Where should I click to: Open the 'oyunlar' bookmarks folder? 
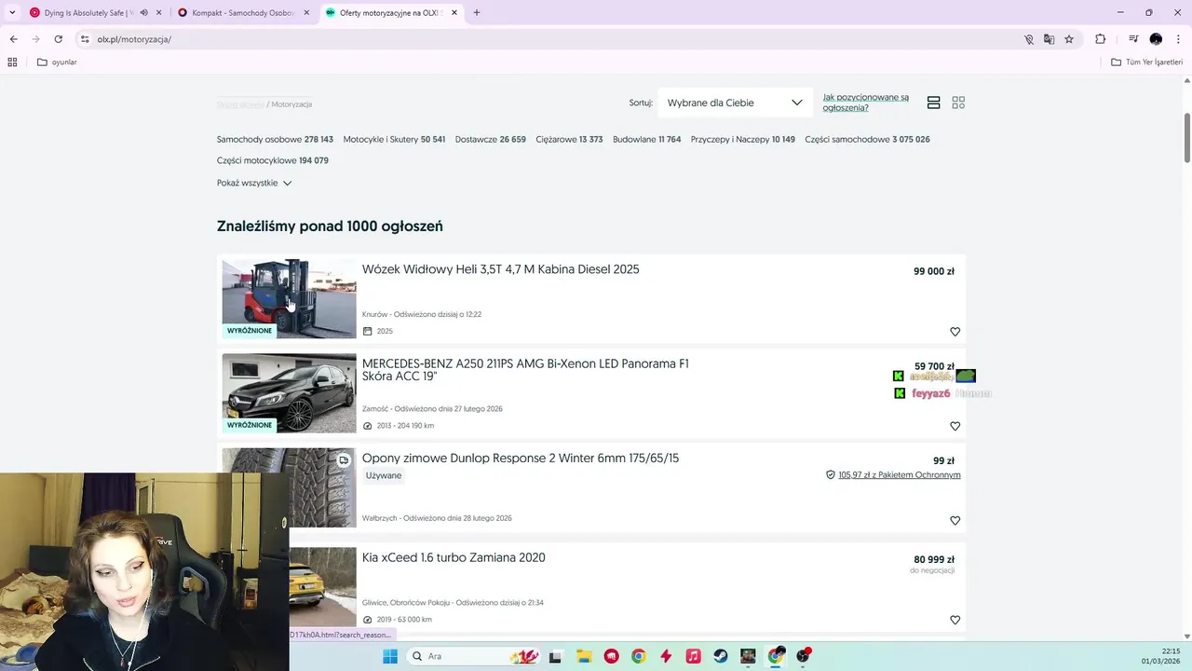point(57,62)
